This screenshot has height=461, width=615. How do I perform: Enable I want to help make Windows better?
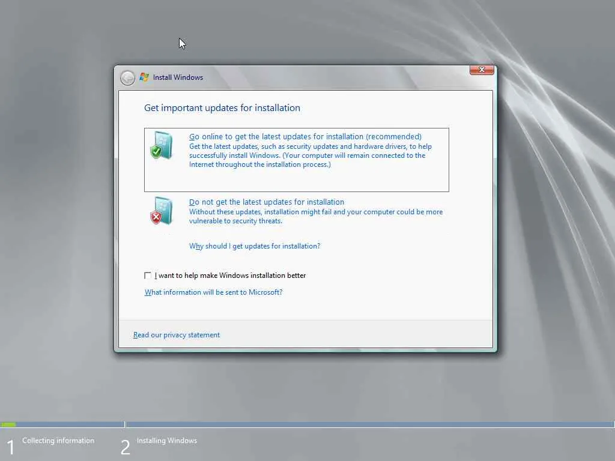(148, 276)
